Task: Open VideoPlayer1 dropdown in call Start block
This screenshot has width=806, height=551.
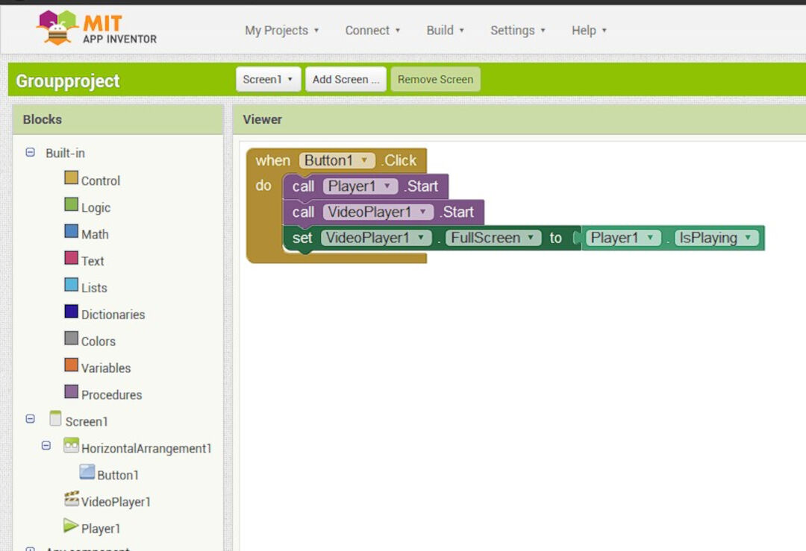Action: (x=378, y=212)
